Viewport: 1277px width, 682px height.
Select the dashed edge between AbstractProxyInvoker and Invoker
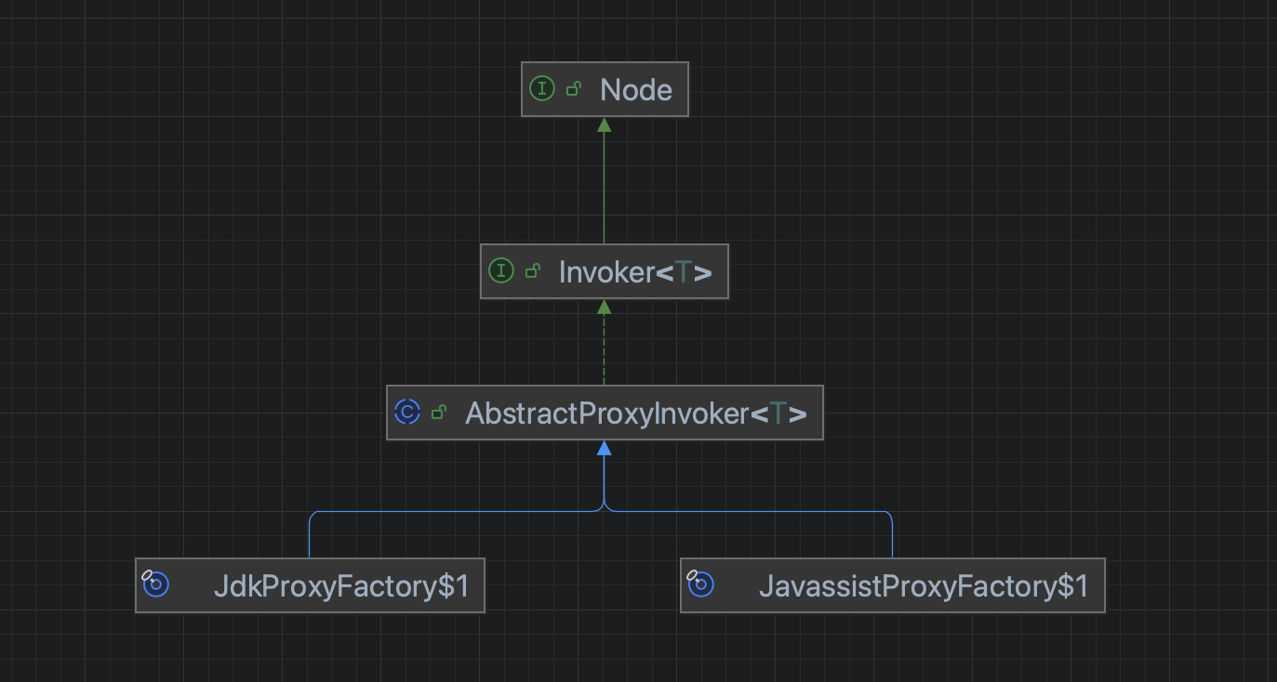point(604,349)
